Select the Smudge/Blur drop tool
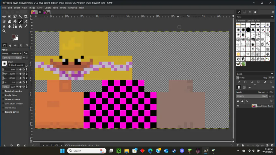 click(10, 26)
